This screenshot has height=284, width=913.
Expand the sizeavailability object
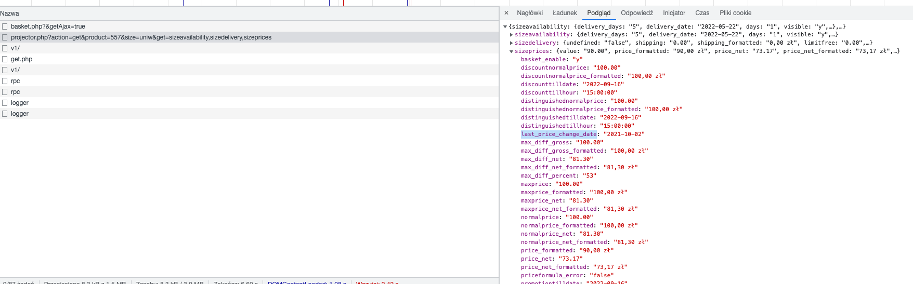(x=512, y=35)
